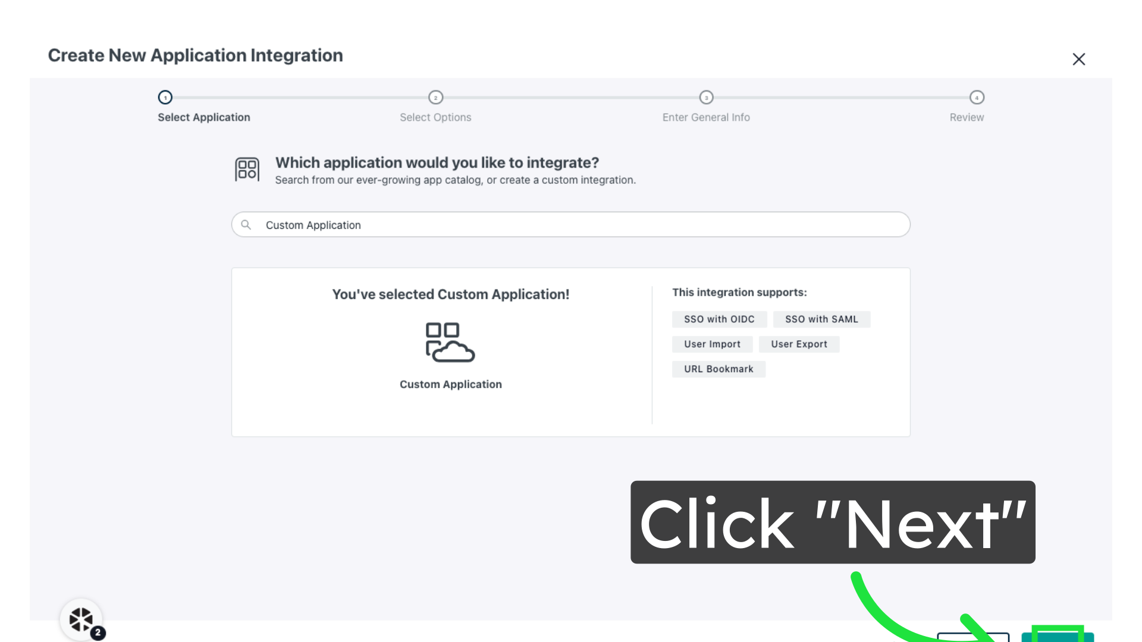Click the URL Bookmark tag
The image size is (1142, 642).
pyautogui.click(x=719, y=369)
